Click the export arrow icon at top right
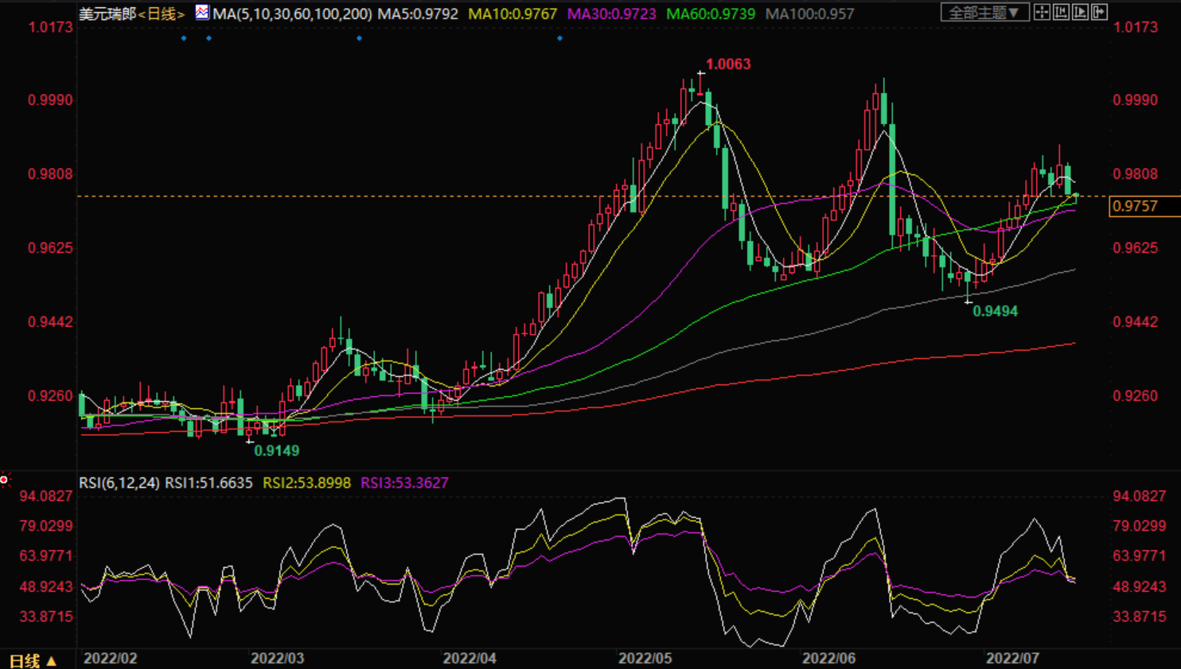Viewport: 1181px width, 669px height. point(1099,12)
